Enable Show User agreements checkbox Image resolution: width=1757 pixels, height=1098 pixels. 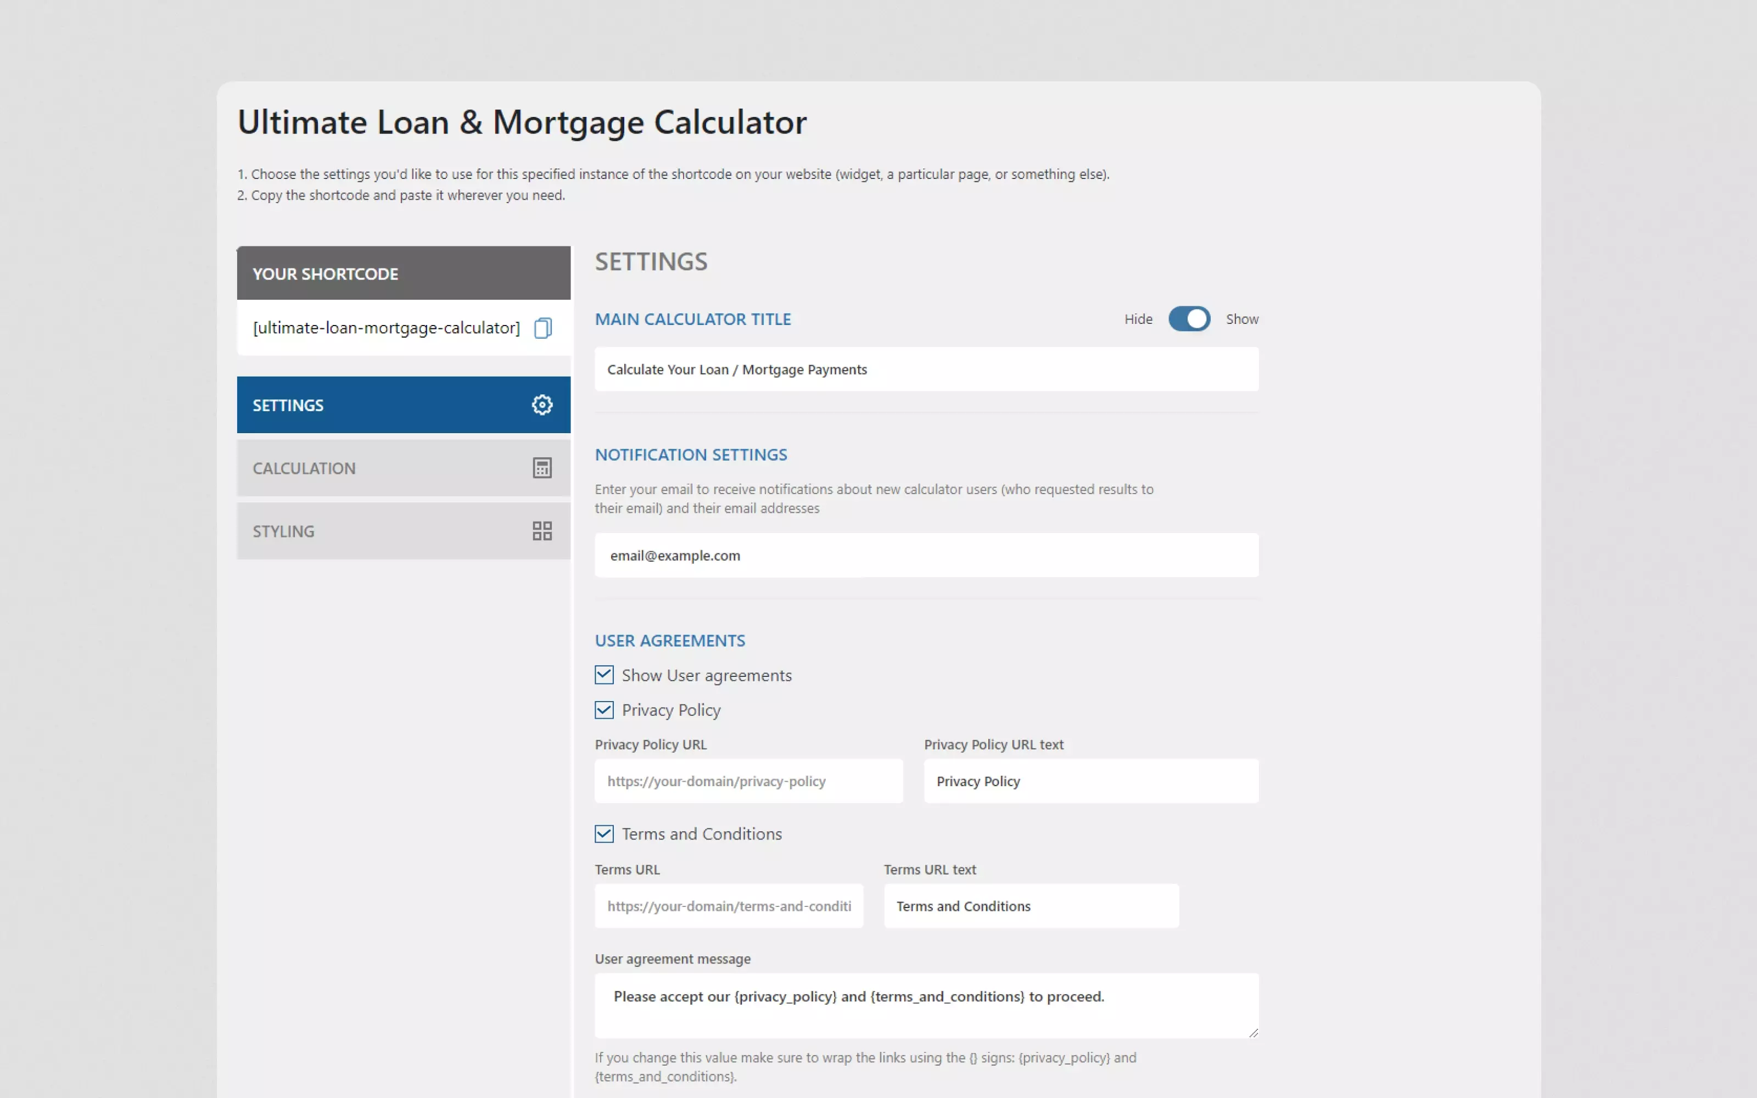[x=605, y=674]
